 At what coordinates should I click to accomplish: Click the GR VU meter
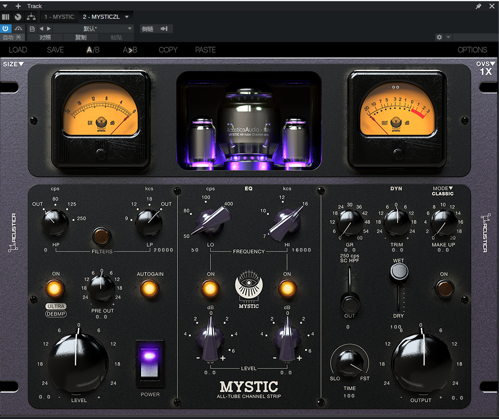click(x=101, y=119)
